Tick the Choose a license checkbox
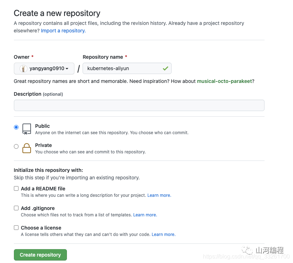This screenshot has width=293, height=263. click(x=16, y=227)
